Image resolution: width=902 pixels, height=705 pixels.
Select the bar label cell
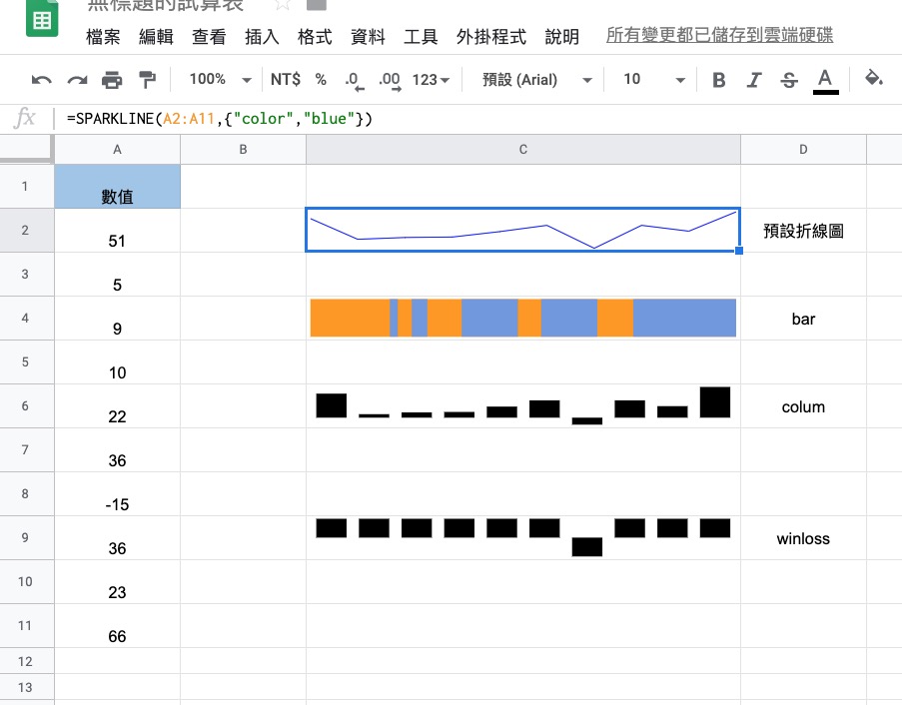[803, 318]
